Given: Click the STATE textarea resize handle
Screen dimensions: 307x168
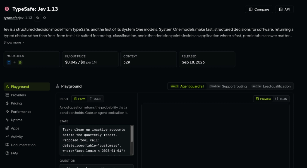Looking at the screenshot, I should 132,154.
